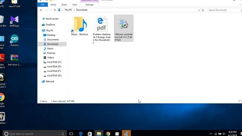Select the VMware-workstation installer file icon
This screenshot has height=136, width=242.
pyautogui.click(x=124, y=24)
